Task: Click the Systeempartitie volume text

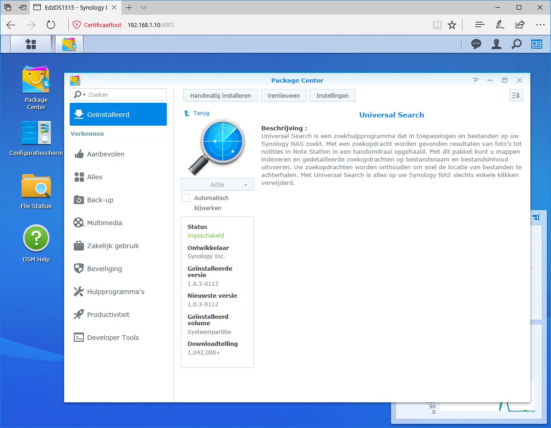Action: [209, 332]
